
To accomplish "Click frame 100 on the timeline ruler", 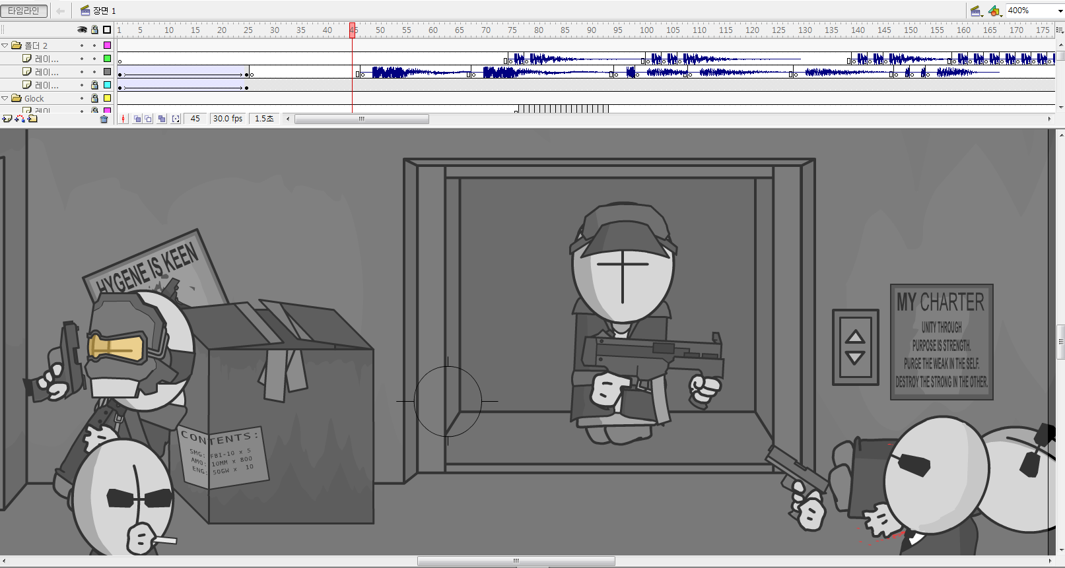I will click(646, 30).
